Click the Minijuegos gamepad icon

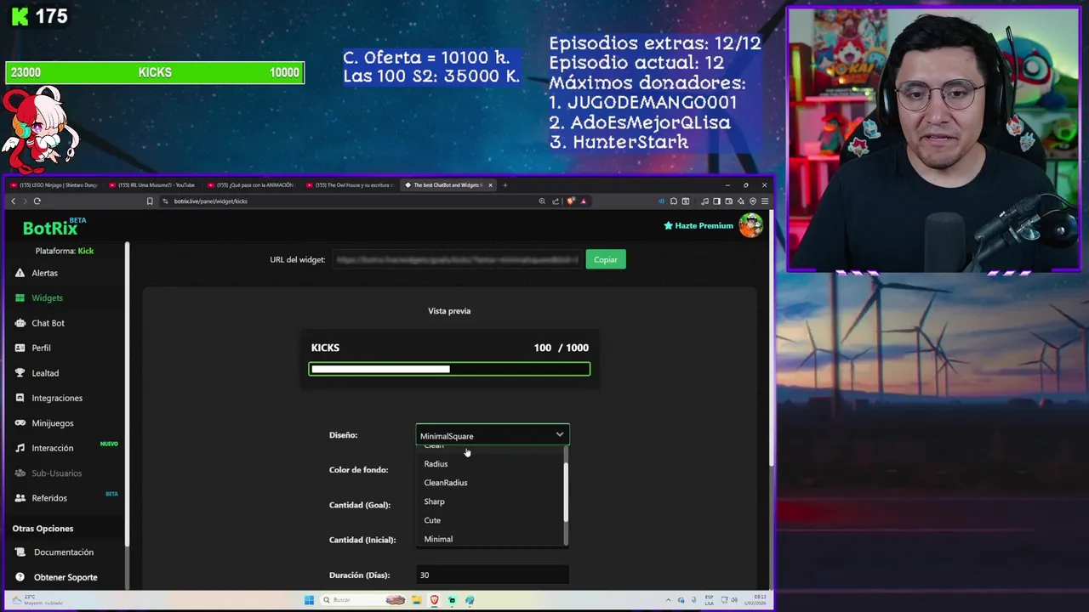(20, 422)
